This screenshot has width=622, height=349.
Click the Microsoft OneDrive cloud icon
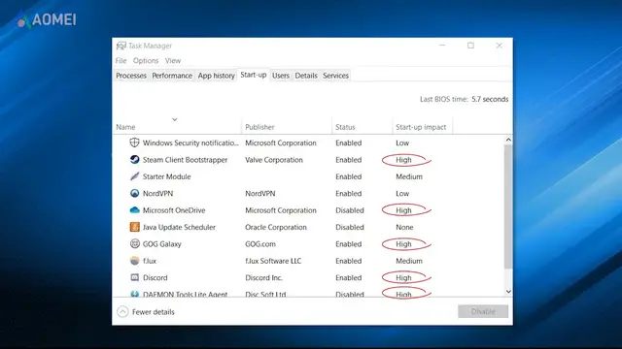[x=134, y=210]
